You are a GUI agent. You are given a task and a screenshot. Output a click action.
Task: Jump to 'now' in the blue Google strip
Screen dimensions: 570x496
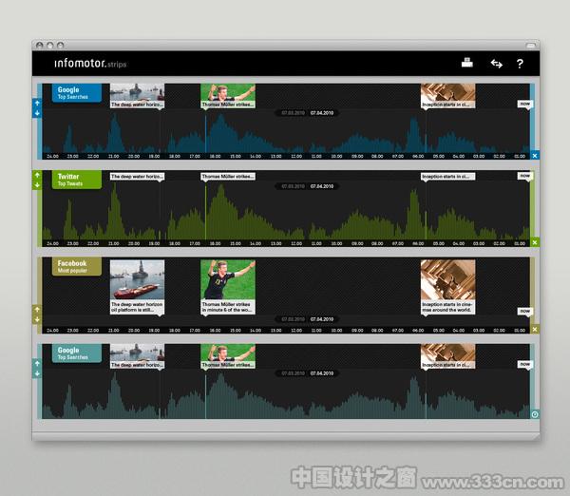(x=525, y=104)
